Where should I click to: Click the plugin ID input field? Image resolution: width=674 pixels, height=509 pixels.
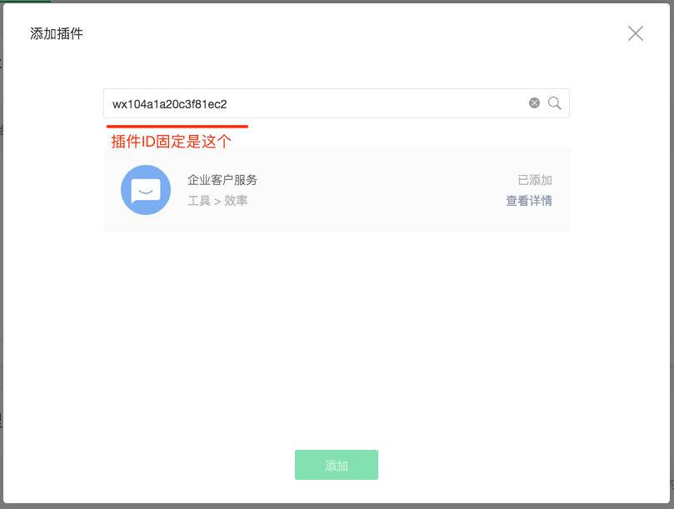tap(336, 103)
